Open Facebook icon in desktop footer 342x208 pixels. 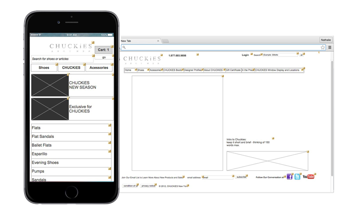tap(290, 176)
